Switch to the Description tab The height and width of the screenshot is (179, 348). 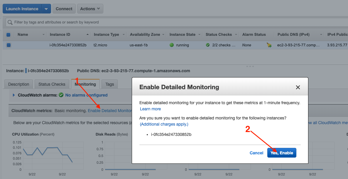[x=19, y=84]
